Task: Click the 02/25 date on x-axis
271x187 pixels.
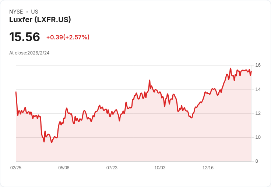Action: coord(16,168)
